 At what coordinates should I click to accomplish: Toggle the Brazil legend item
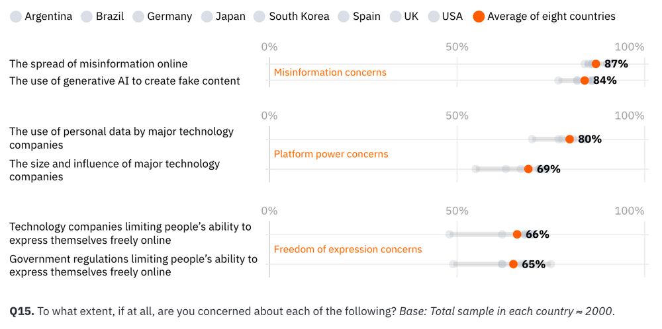pyautogui.click(x=87, y=17)
